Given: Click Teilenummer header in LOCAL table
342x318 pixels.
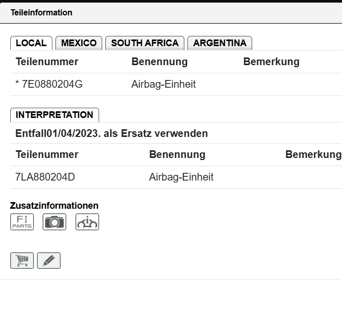Looking at the screenshot, I should point(47,62).
